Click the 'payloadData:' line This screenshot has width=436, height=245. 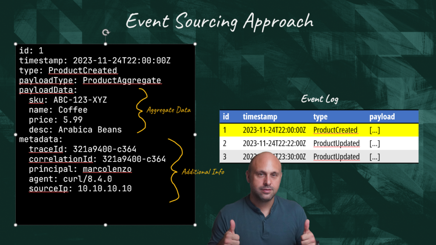48,90
